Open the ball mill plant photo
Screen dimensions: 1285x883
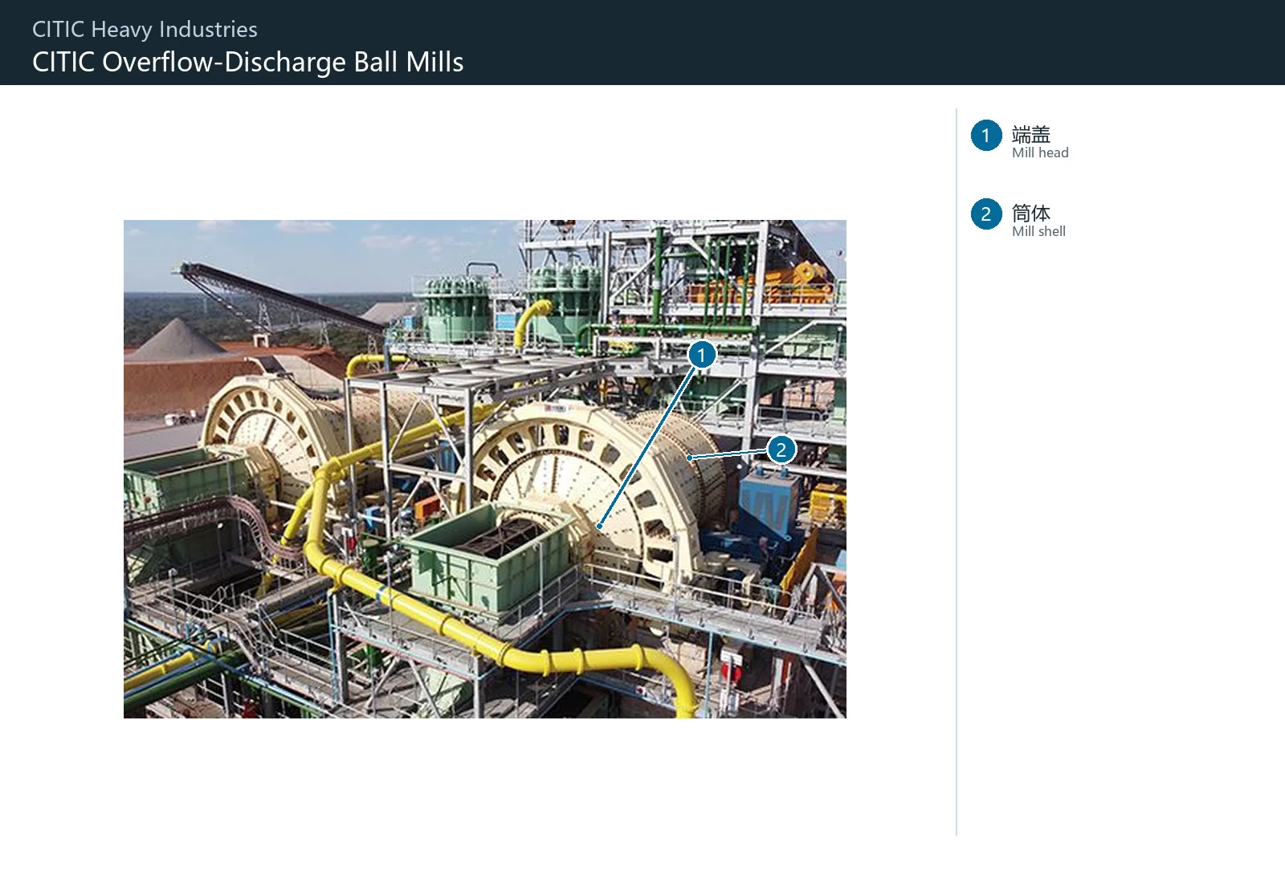click(x=485, y=469)
